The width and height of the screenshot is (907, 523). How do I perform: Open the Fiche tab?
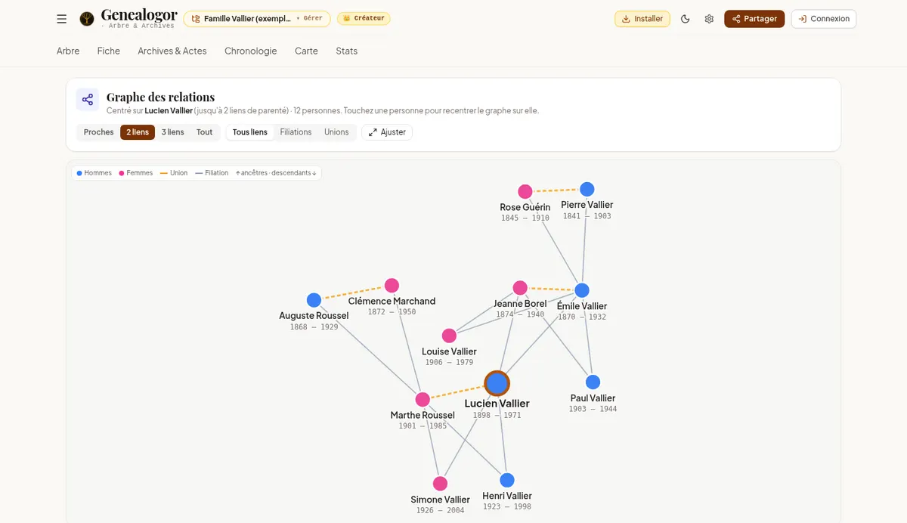(109, 51)
